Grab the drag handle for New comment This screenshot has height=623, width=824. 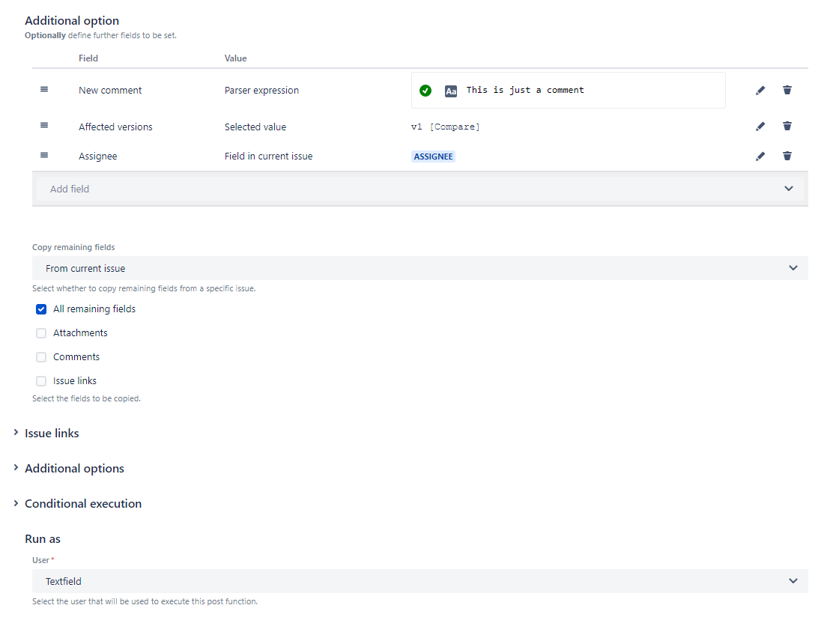point(44,89)
